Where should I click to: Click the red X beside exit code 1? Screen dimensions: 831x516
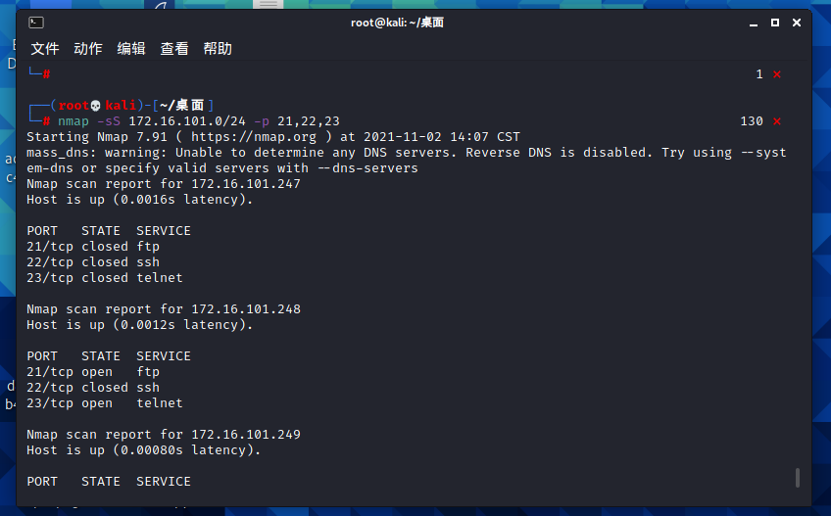777,74
